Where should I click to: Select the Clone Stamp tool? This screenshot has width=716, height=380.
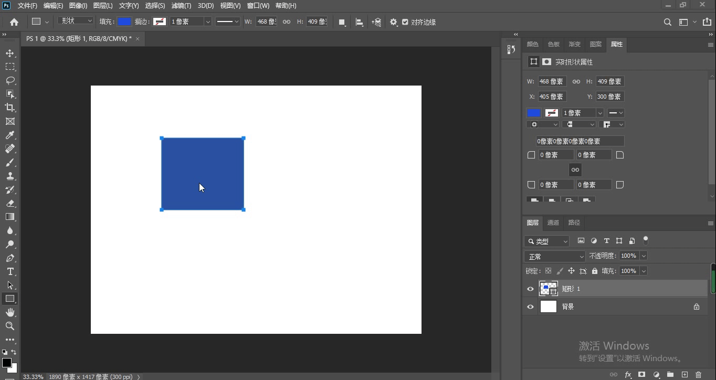click(x=10, y=176)
